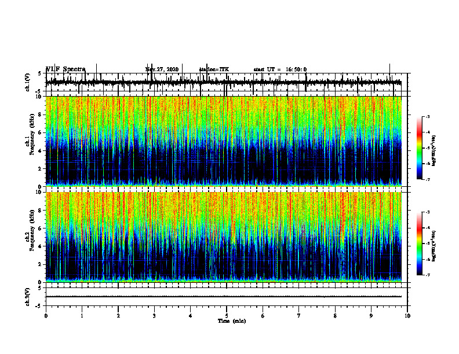Click the "VLF Spectra" title text

pos(65,69)
